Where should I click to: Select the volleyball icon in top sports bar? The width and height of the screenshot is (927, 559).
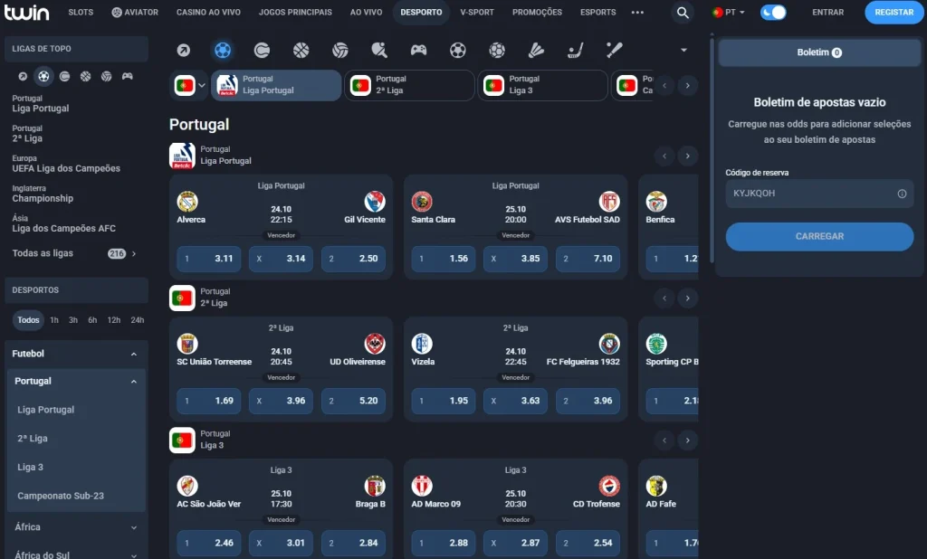pos(340,51)
